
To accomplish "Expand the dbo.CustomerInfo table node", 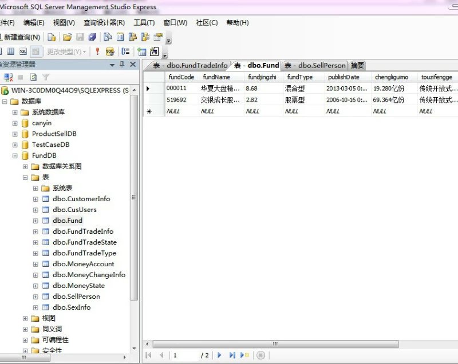I will pyautogui.click(x=35, y=199).
